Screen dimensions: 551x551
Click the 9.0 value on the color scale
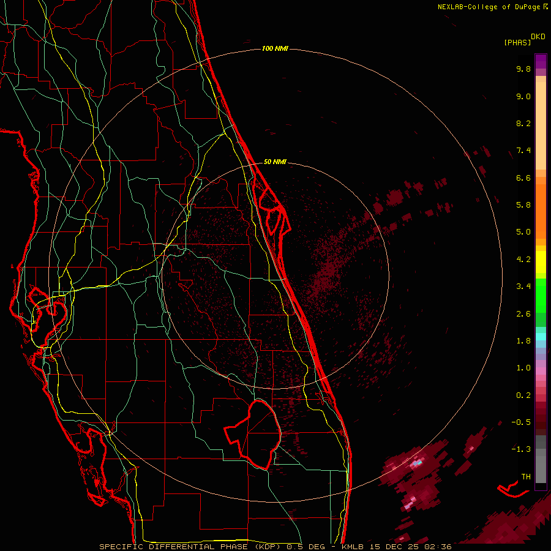click(x=523, y=96)
